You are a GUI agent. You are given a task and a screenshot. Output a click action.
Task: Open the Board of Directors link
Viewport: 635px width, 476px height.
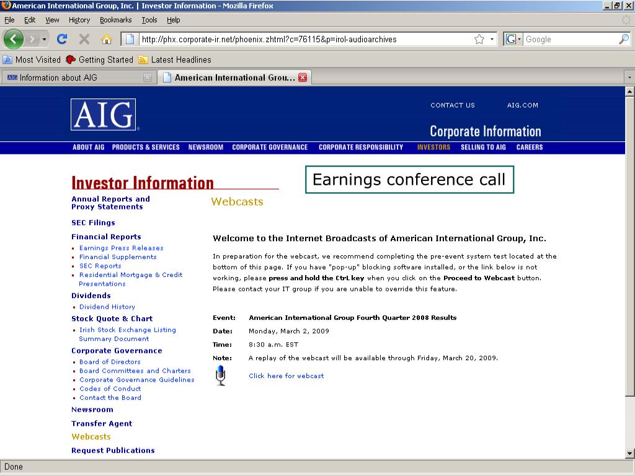point(110,362)
